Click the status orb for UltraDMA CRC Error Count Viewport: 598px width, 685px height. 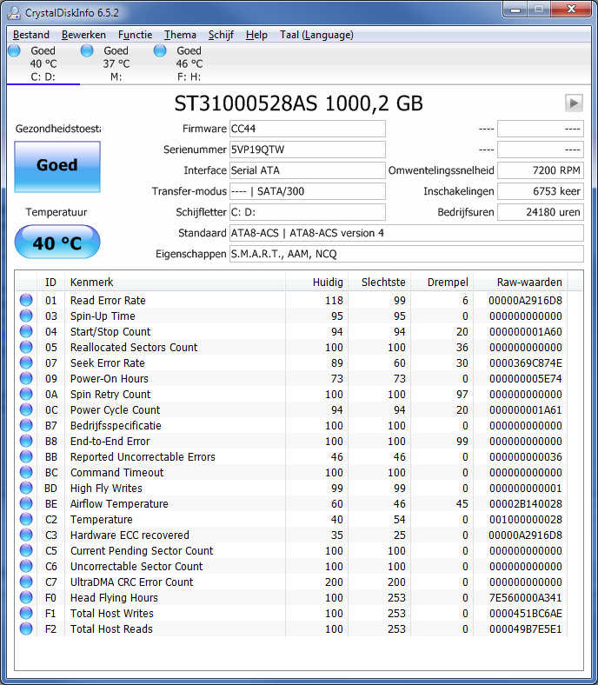coord(26,582)
